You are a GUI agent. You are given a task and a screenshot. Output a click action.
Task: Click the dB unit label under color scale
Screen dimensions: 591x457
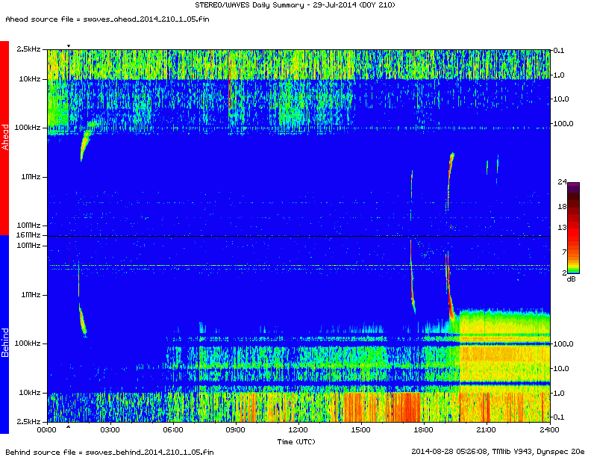(x=571, y=279)
